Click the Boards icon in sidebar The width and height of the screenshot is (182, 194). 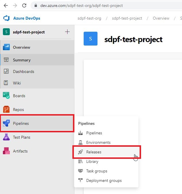pyautogui.click(x=6, y=96)
